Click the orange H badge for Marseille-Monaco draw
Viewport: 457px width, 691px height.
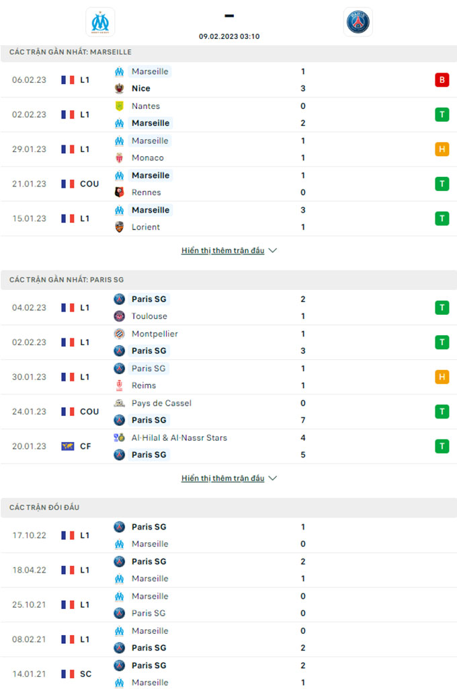pos(442,149)
